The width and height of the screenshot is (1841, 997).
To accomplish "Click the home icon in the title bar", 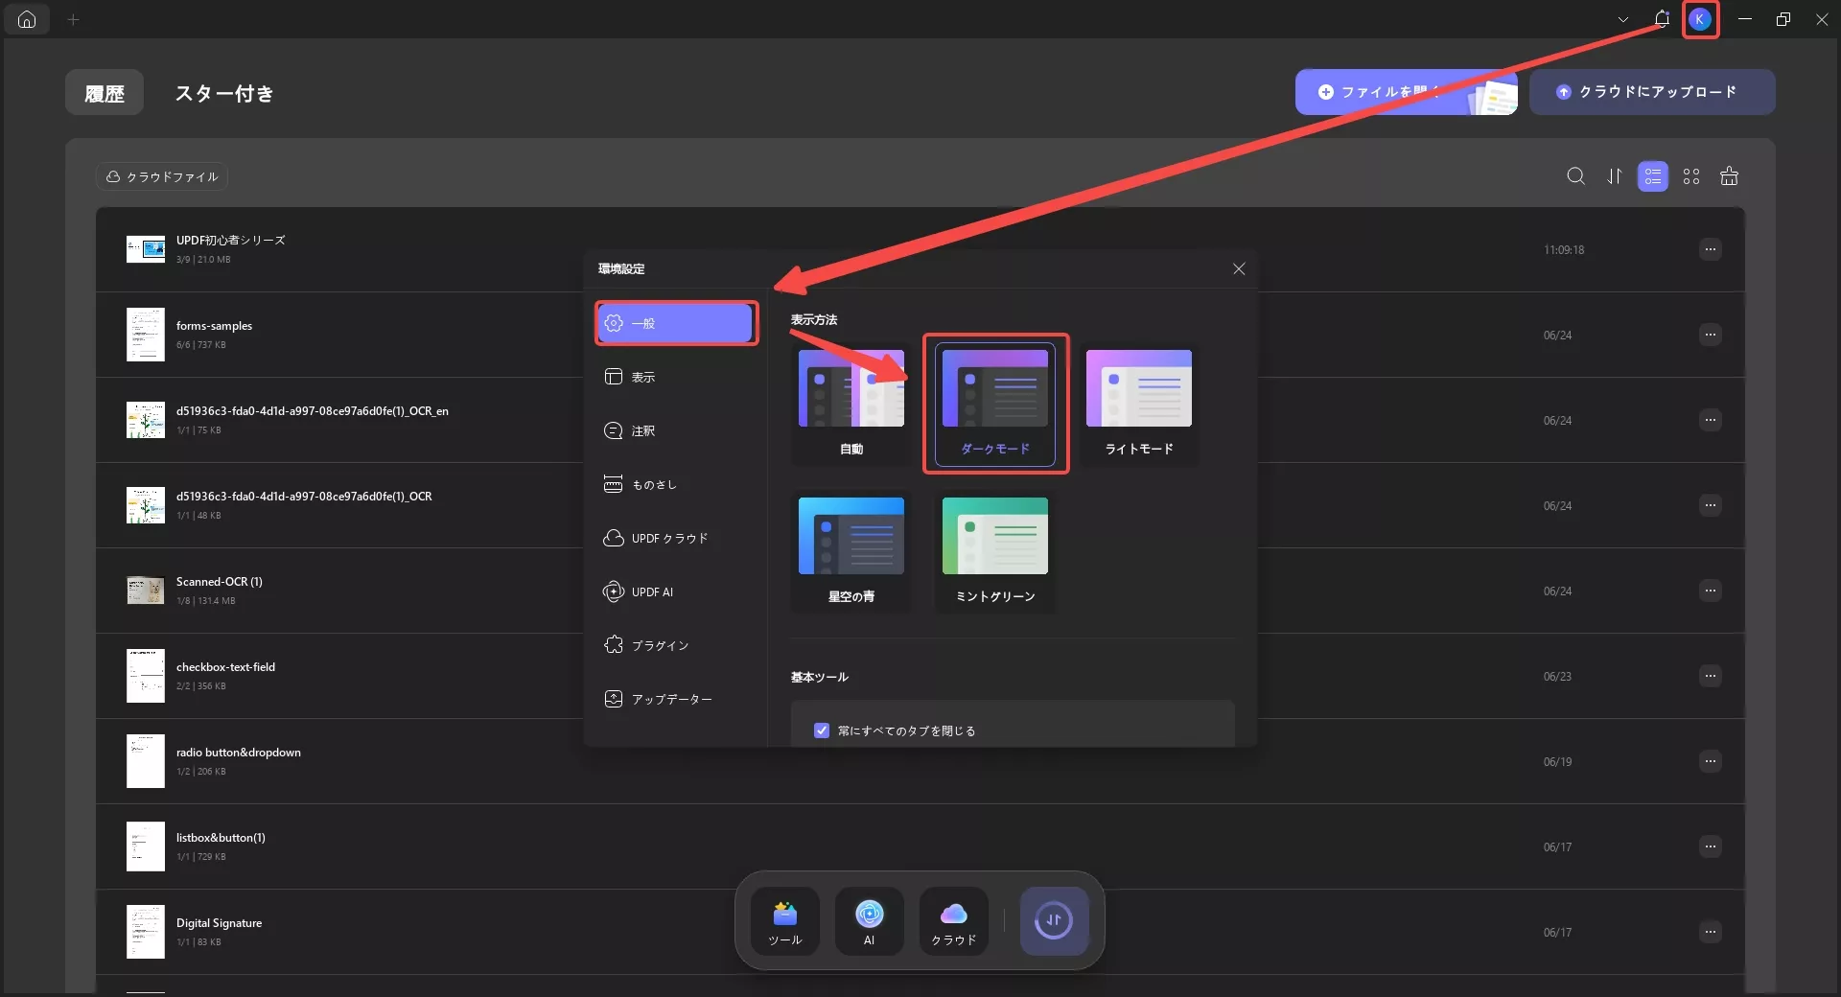I will click(x=27, y=19).
